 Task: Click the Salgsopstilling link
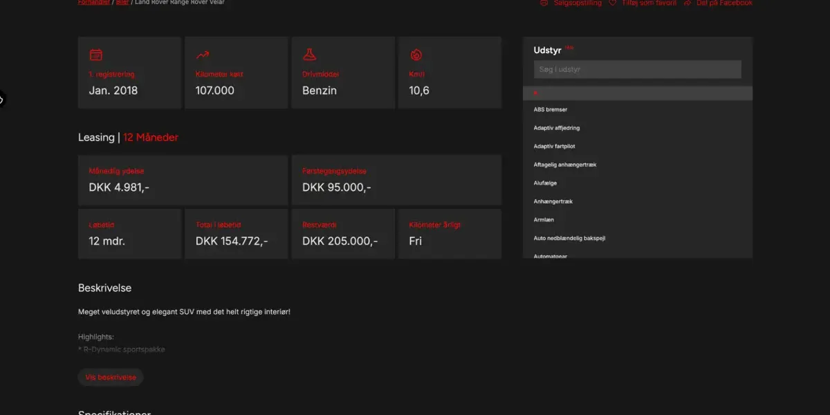point(577,3)
